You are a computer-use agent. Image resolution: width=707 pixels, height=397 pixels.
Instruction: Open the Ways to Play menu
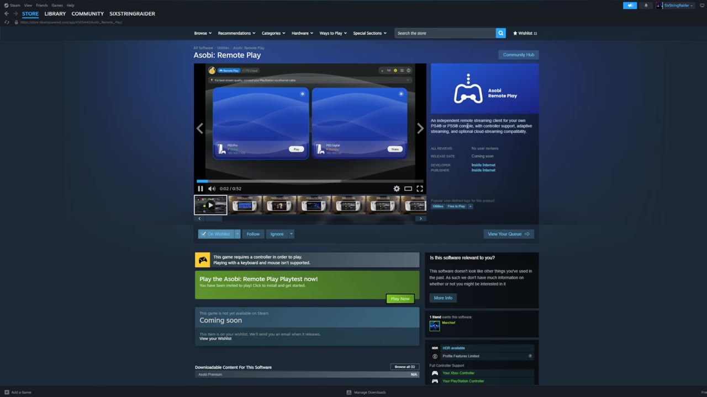(x=333, y=33)
